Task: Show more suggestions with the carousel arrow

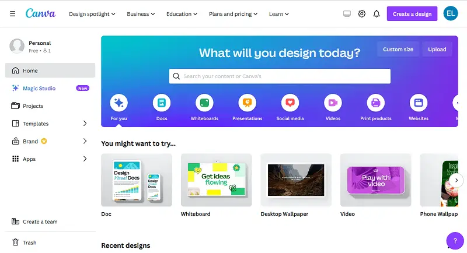Action: [456, 180]
